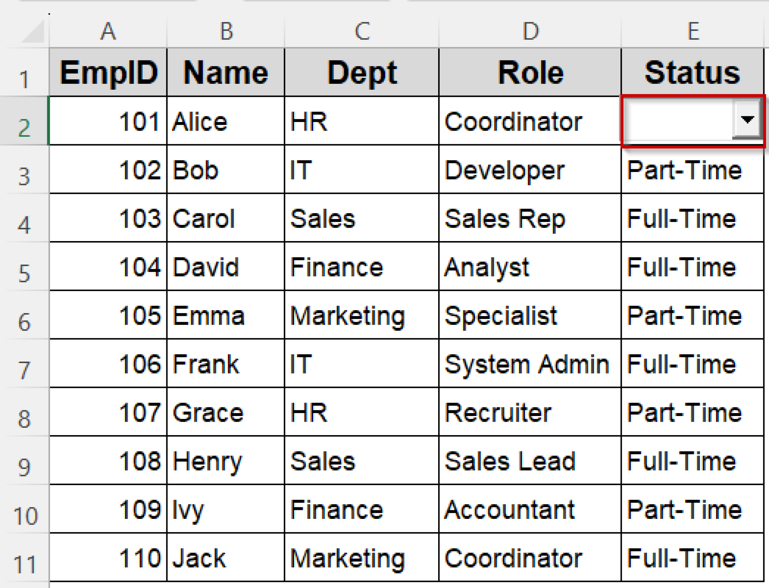Screen dimensions: 769x588
Task: Select column header E
Action: click(x=693, y=30)
